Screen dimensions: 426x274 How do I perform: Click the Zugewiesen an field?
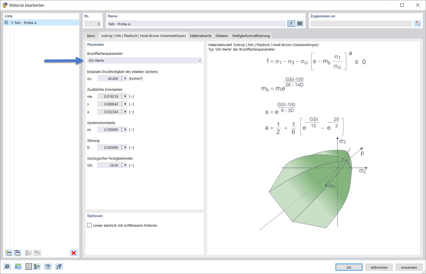[361, 24]
